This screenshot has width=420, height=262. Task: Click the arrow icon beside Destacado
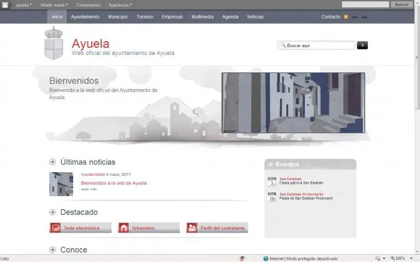52,212
